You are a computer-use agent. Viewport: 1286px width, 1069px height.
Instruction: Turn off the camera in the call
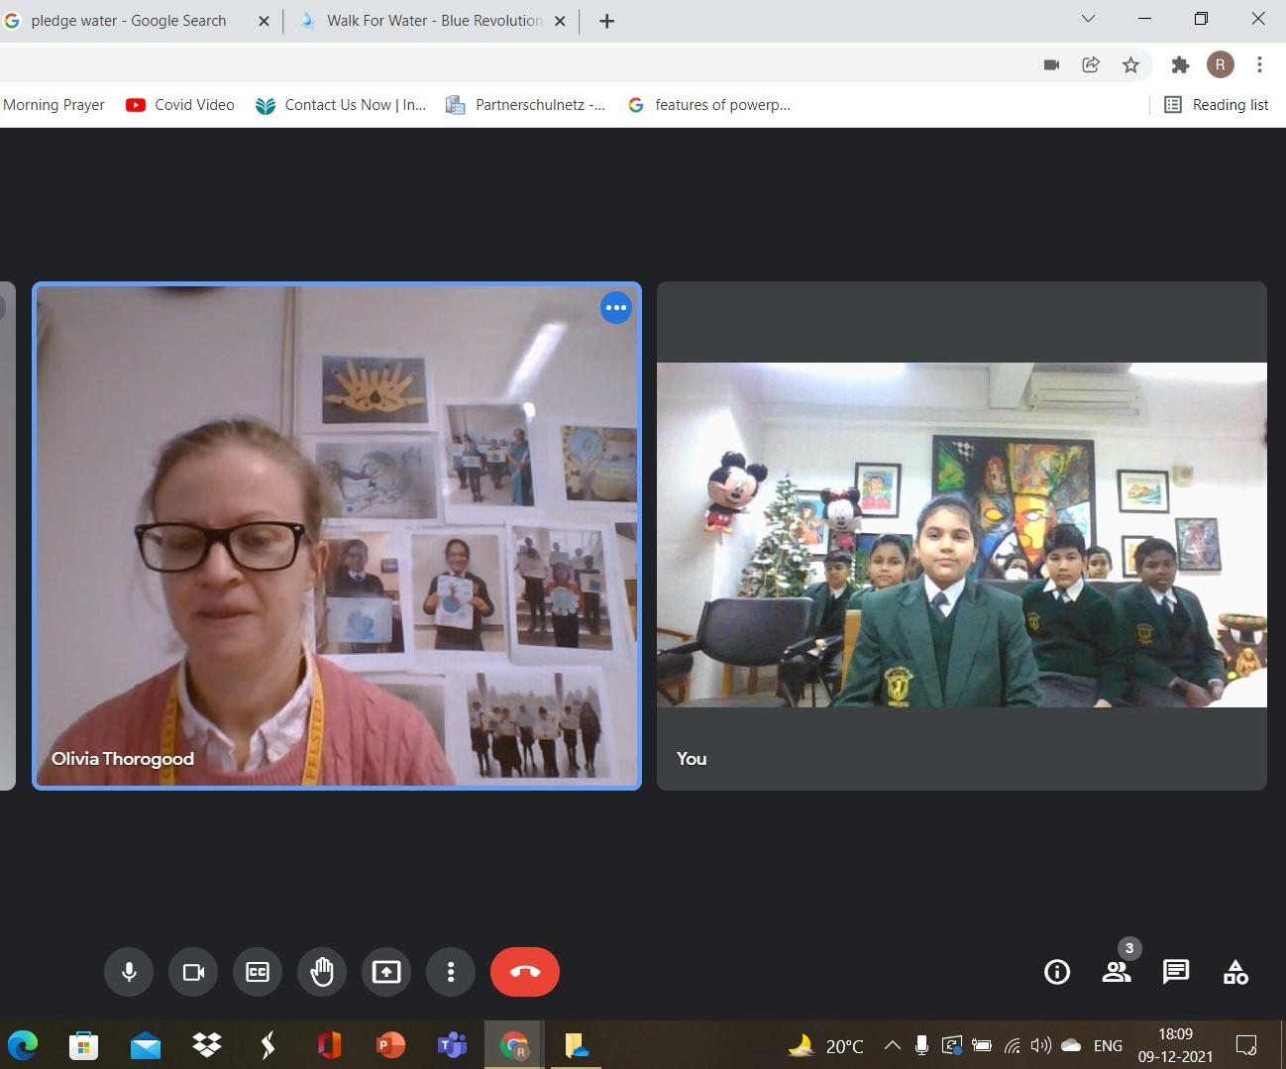[x=193, y=972]
